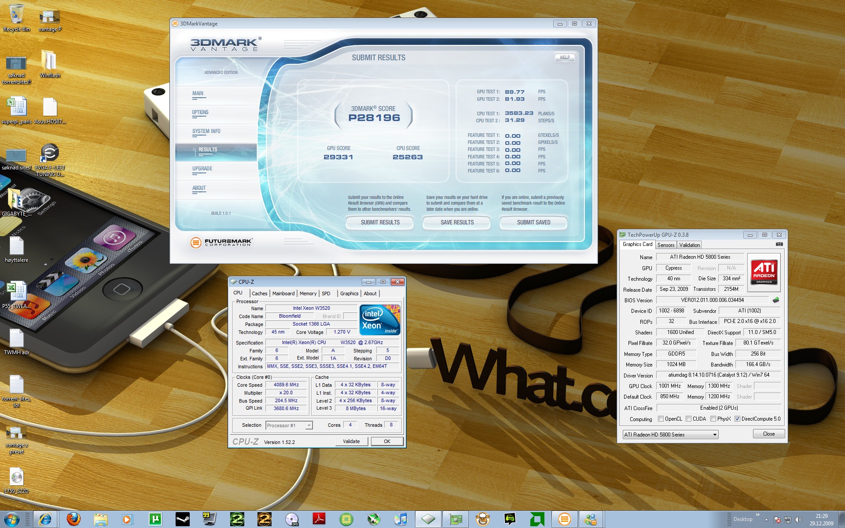845x528 pixels.
Task: Open the 'vantage P' desktop icon
Action: (x=50, y=21)
